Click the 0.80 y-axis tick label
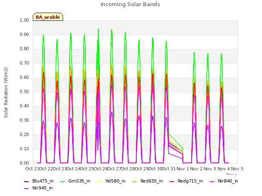This screenshot has width=262, height=196. point(25,49)
